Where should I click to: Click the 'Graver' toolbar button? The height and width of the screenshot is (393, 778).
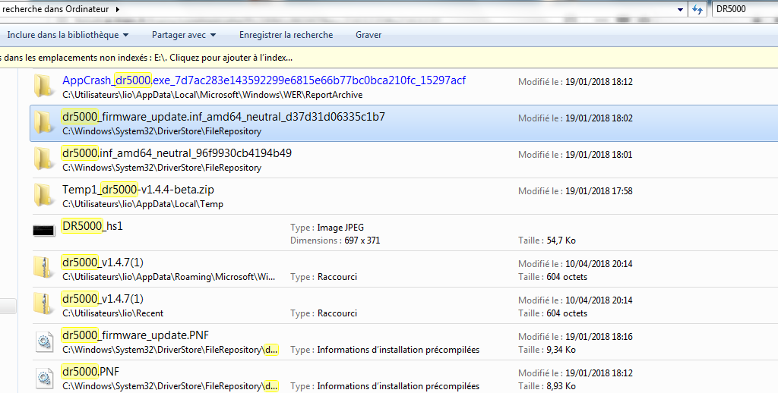[368, 35]
